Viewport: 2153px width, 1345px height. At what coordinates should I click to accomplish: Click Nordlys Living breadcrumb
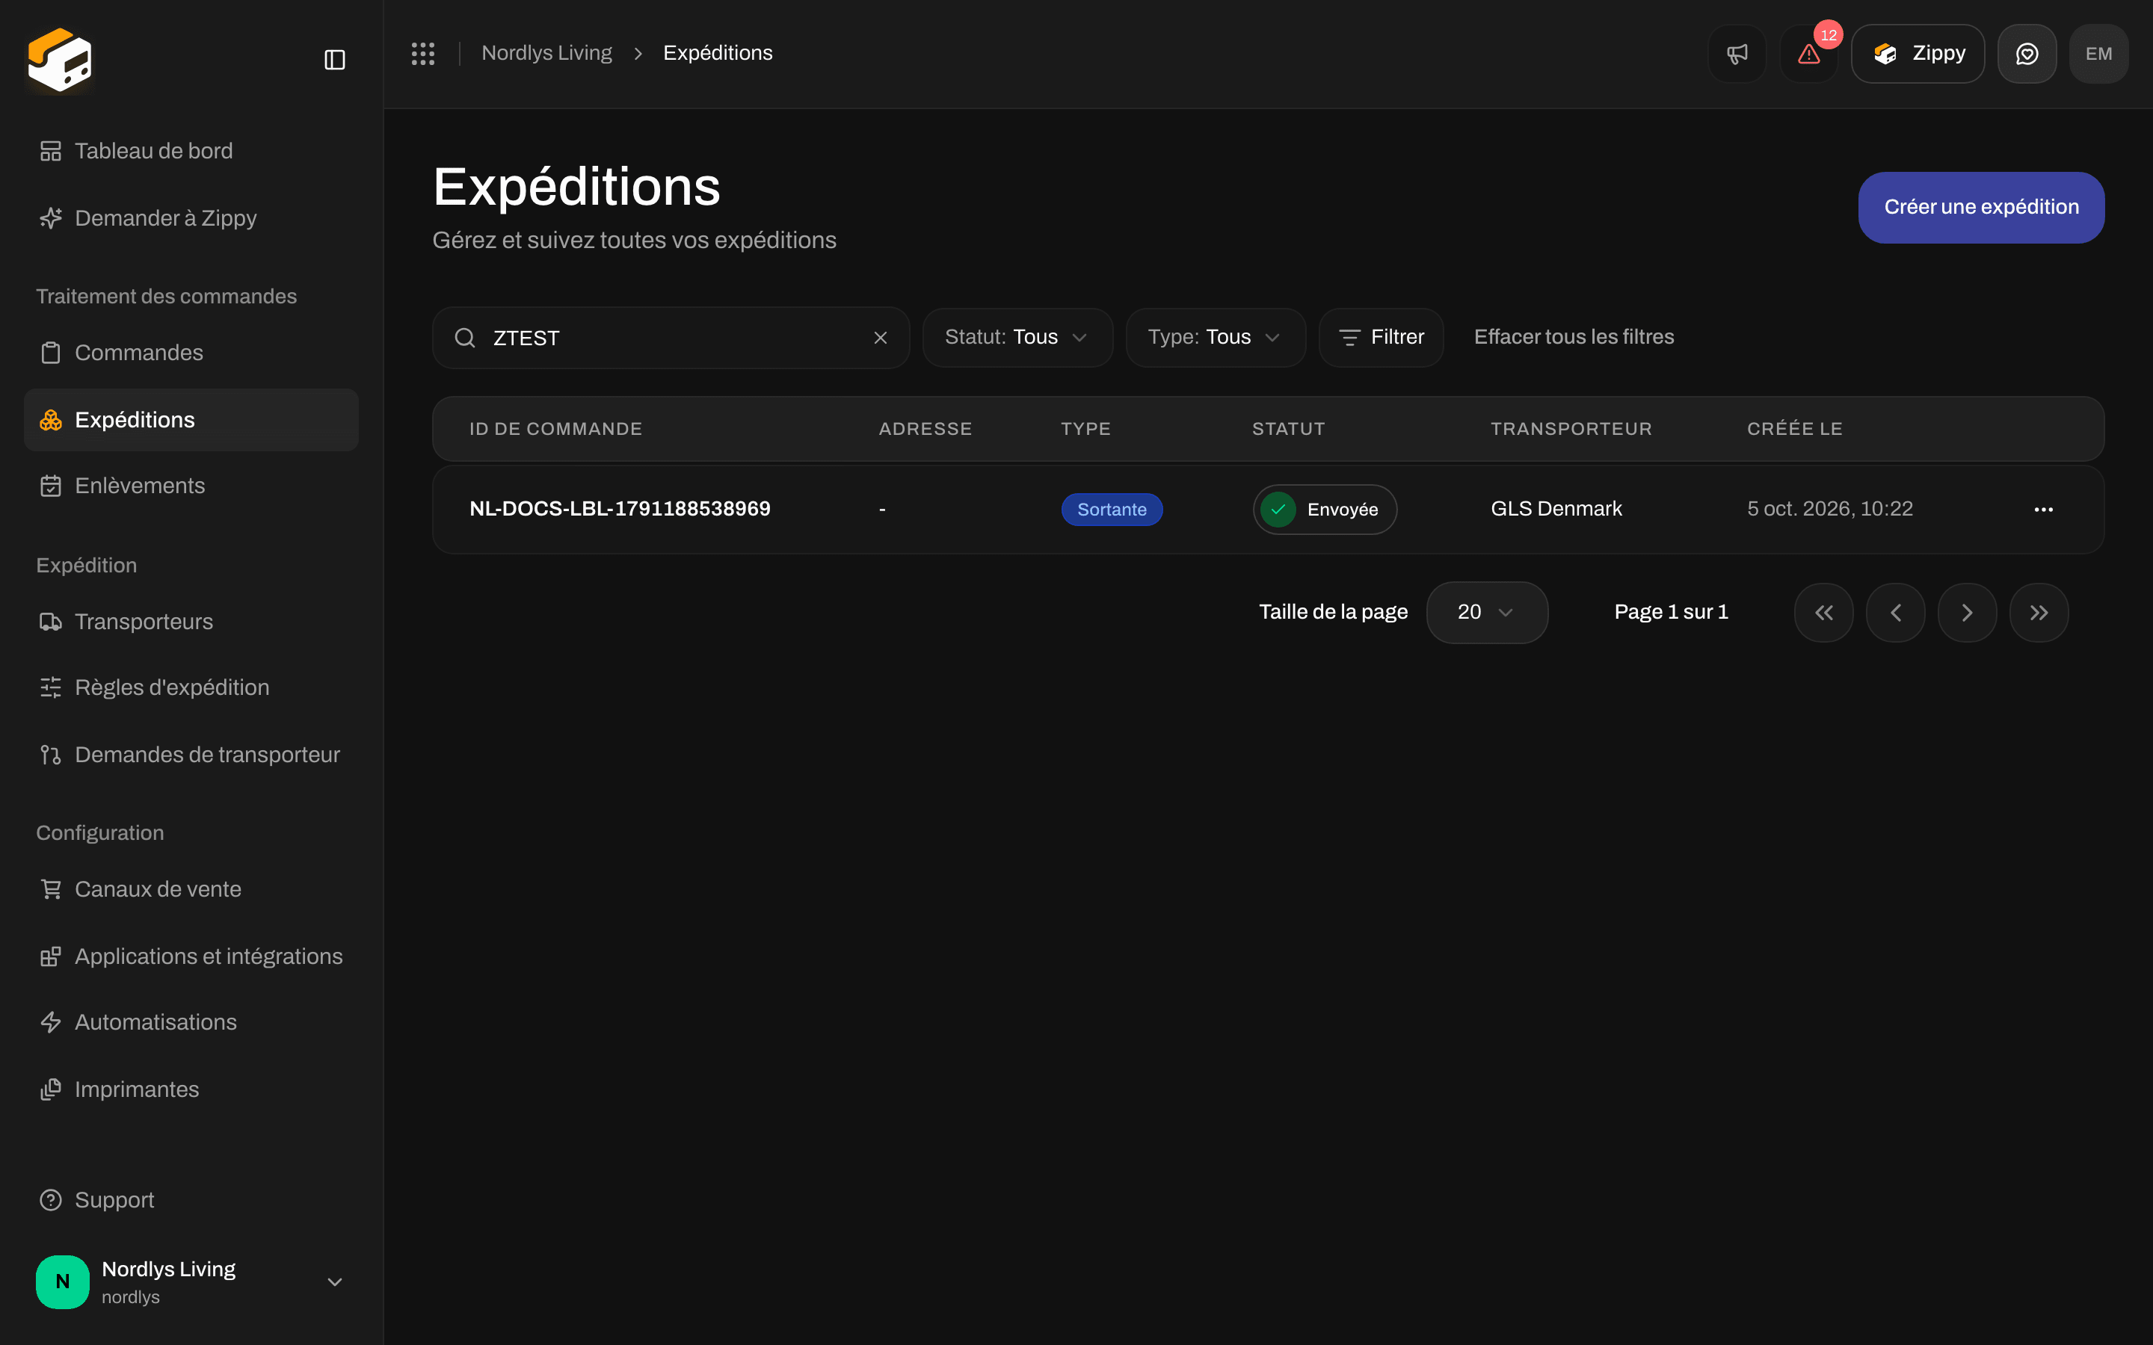(546, 53)
